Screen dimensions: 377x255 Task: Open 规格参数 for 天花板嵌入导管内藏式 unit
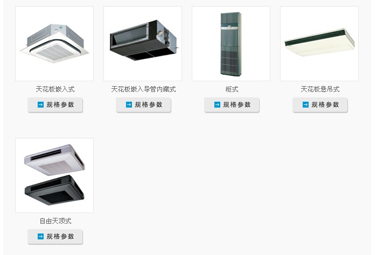point(144,105)
